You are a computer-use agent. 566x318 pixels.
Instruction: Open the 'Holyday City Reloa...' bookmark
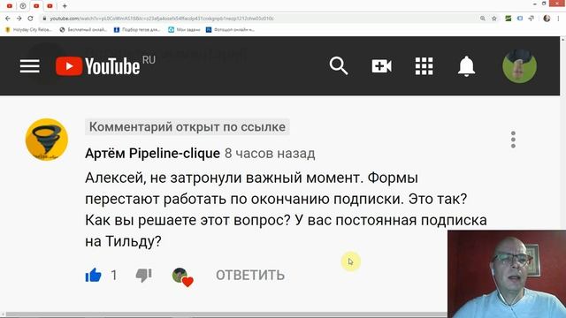[28, 30]
